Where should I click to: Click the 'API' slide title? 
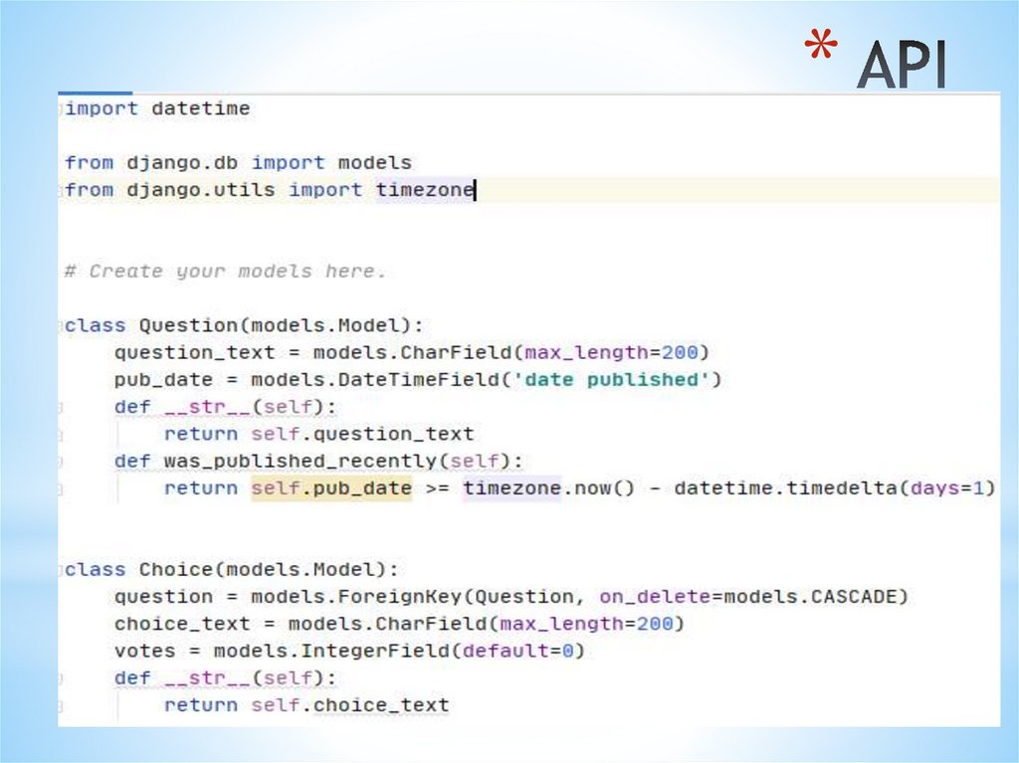coord(901,64)
